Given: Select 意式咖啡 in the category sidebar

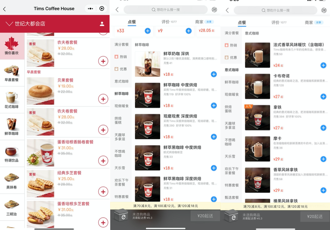Looking at the screenshot, I should [231, 71].
